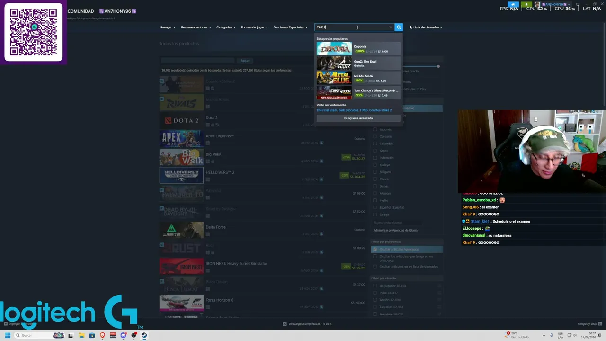606x341 pixels.
Task: Adjust the price range slider handle
Action: [x=438, y=66]
